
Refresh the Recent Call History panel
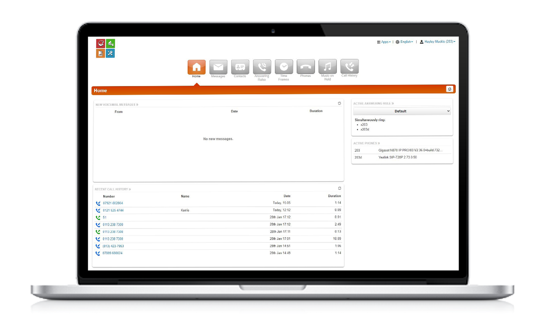(x=339, y=188)
